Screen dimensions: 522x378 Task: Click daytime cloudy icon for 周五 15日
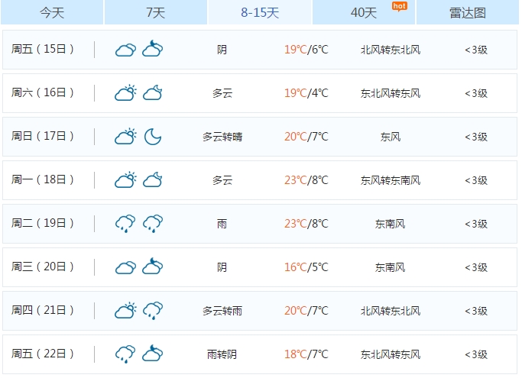(x=125, y=50)
